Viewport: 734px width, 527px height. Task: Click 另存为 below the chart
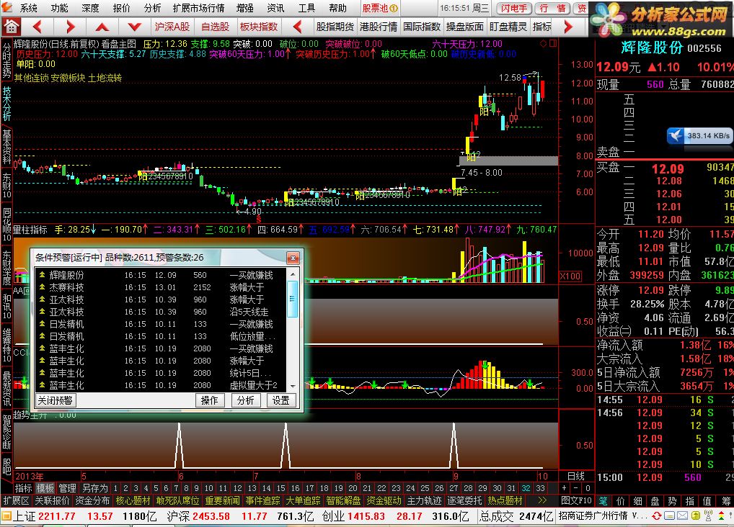click(x=95, y=488)
